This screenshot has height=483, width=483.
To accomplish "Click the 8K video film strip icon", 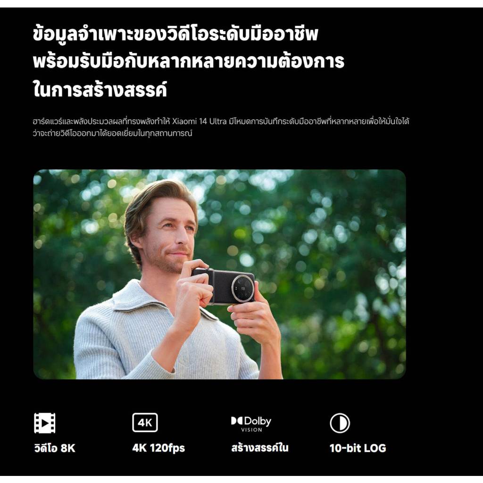I will tap(45, 423).
